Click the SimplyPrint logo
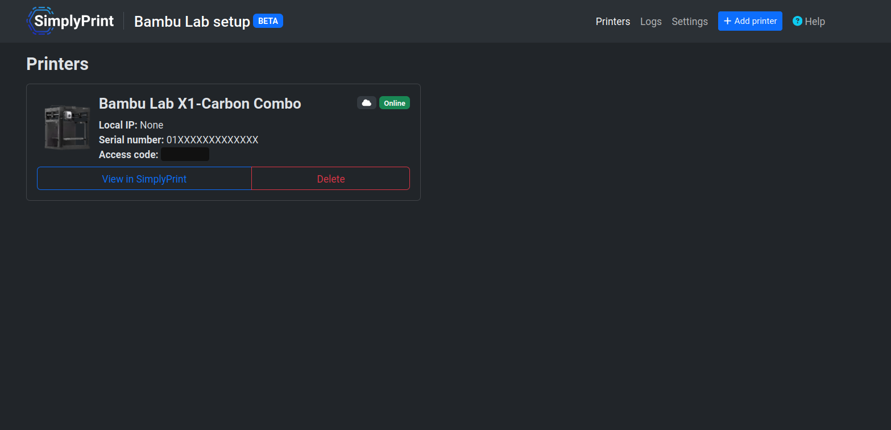Image resolution: width=891 pixels, height=430 pixels. point(70,21)
